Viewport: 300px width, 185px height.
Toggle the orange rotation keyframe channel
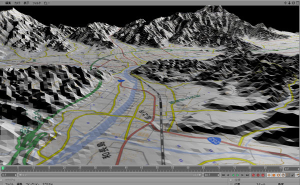(x=278, y=175)
